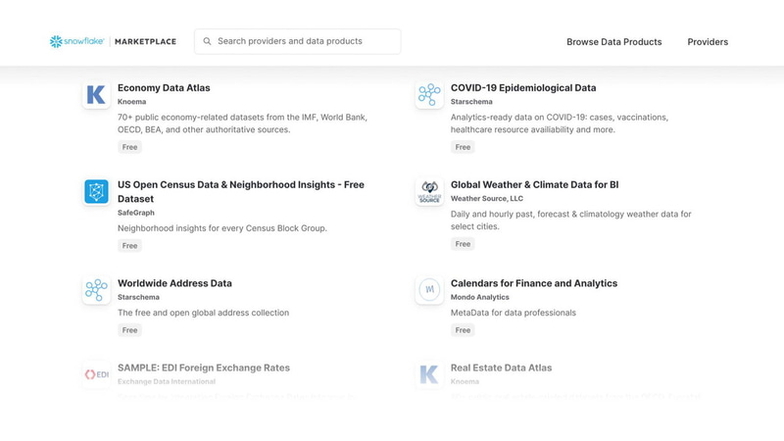The width and height of the screenshot is (784, 441).
Task: Click 'MetaData for data professionals' text
Action: coord(514,313)
